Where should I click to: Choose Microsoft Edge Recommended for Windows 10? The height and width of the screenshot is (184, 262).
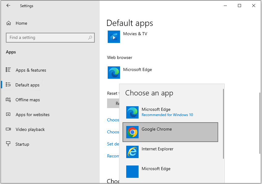[x=170, y=112]
